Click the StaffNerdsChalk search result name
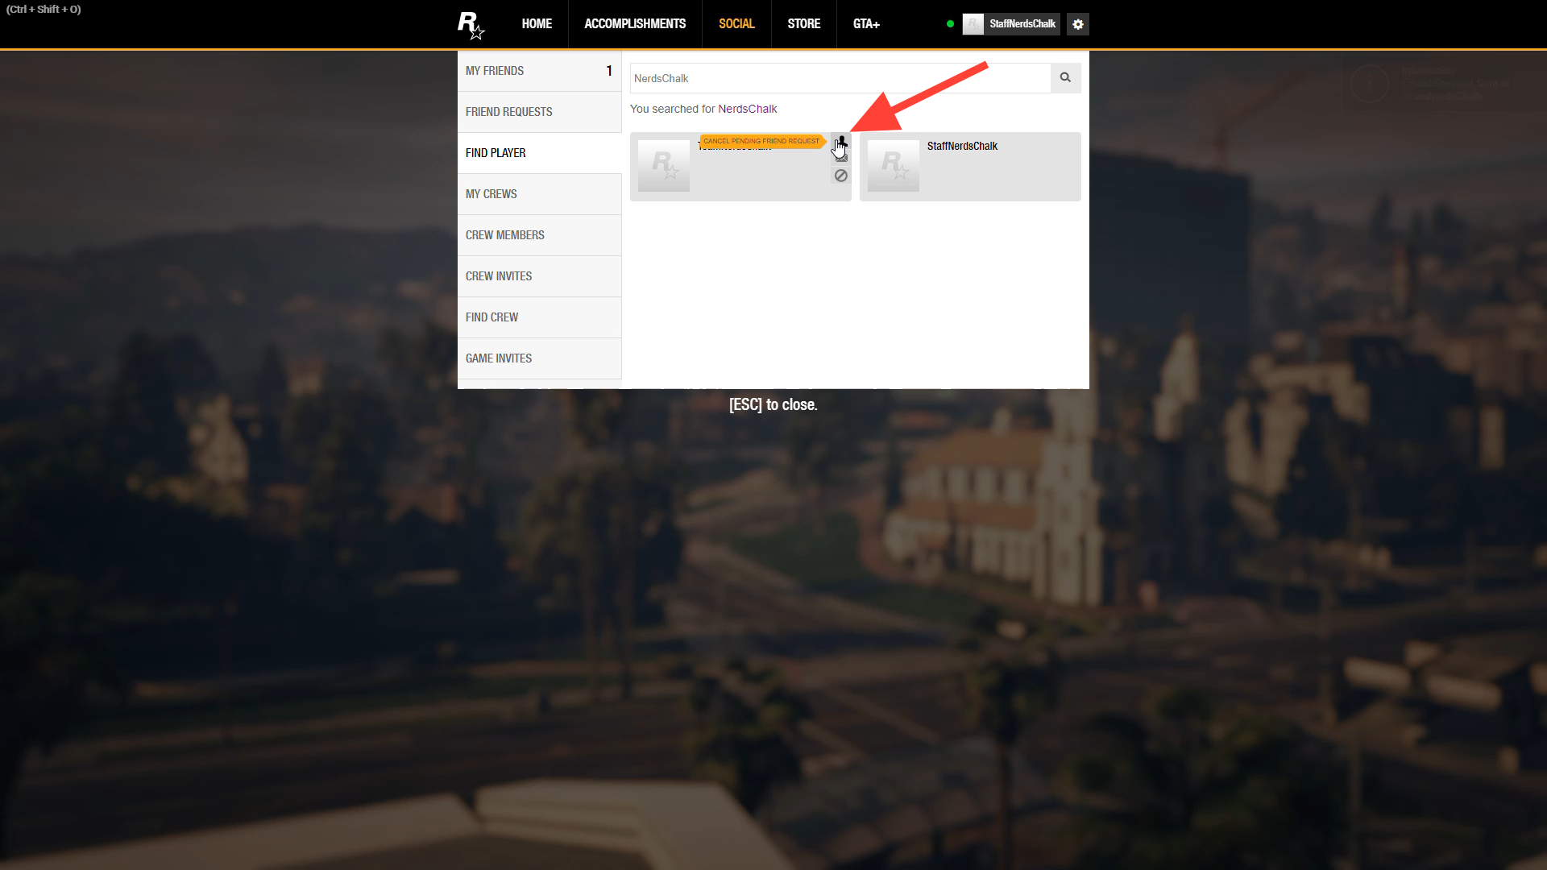The height and width of the screenshot is (870, 1547). tap(962, 146)
